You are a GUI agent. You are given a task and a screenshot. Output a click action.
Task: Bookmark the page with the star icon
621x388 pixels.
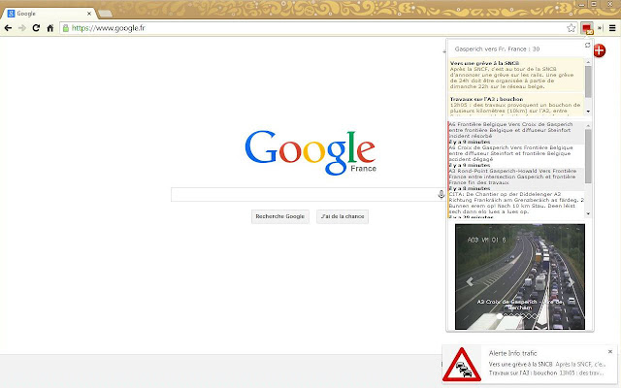[571, 28]
